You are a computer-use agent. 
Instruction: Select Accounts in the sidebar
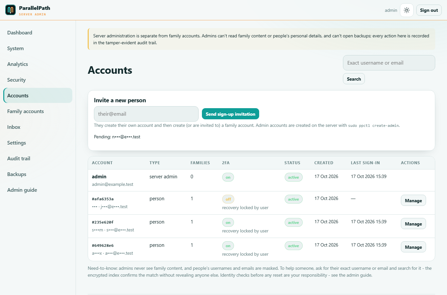tap(38, 95)
